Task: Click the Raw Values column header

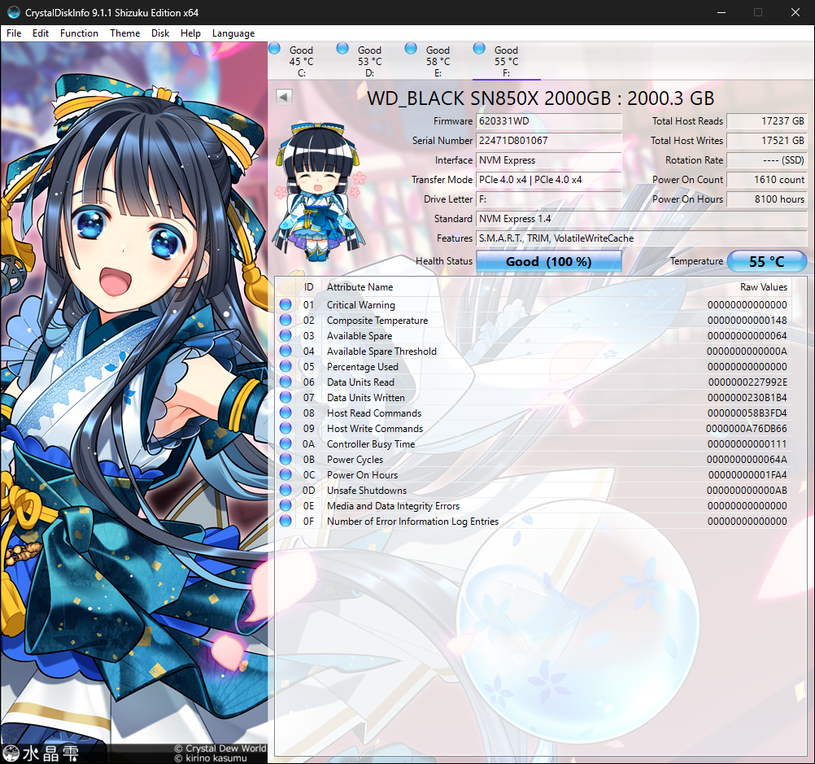Action: pyautogui.click(x=763, y=287)
